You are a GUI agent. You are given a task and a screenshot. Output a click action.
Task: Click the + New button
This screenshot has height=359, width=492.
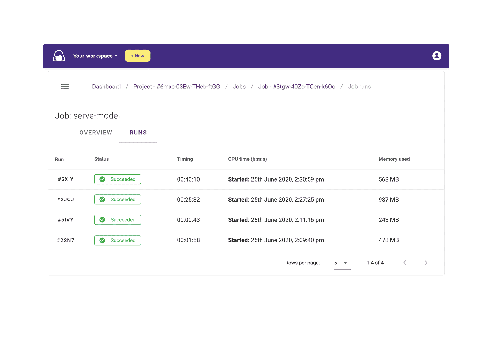point(137,56)
